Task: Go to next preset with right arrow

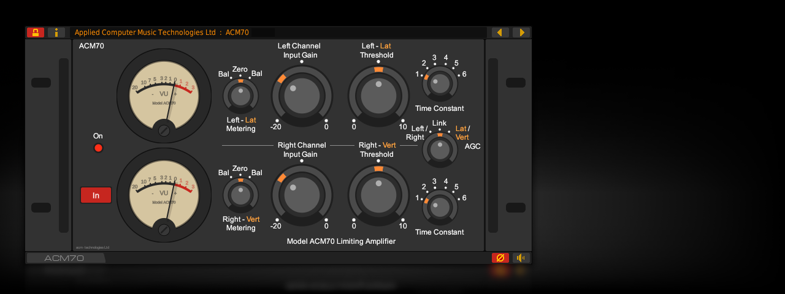Action: 521,32
